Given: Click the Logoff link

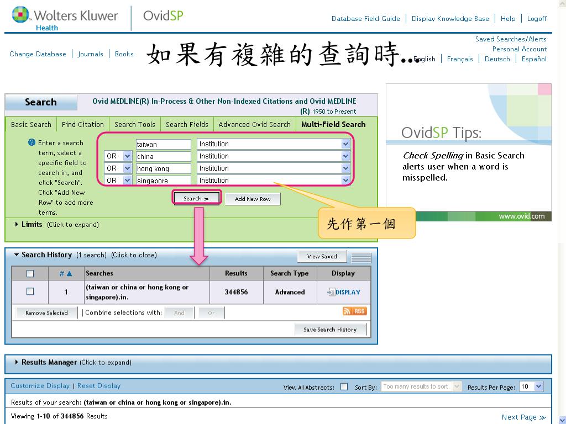Looking at the screenshot, I should pos(537,19).
